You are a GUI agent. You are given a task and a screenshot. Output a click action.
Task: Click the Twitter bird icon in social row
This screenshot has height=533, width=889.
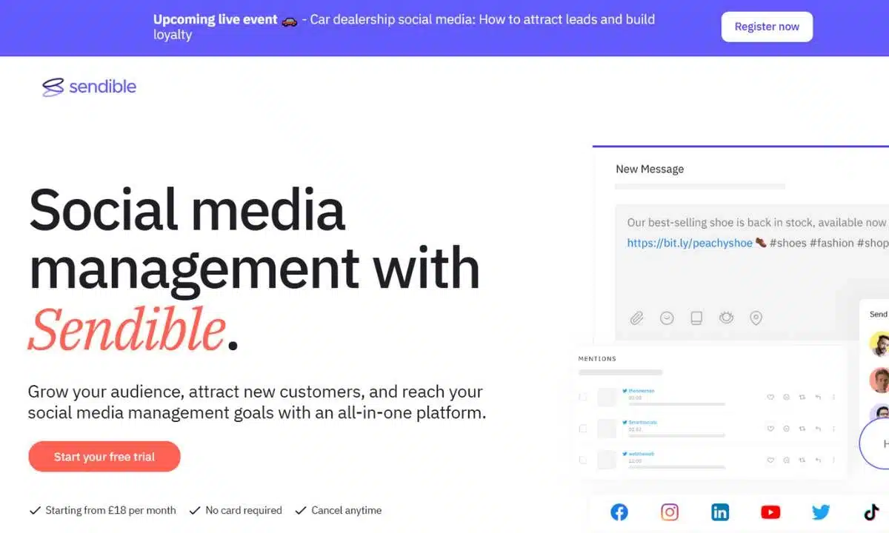coord(821,512)
